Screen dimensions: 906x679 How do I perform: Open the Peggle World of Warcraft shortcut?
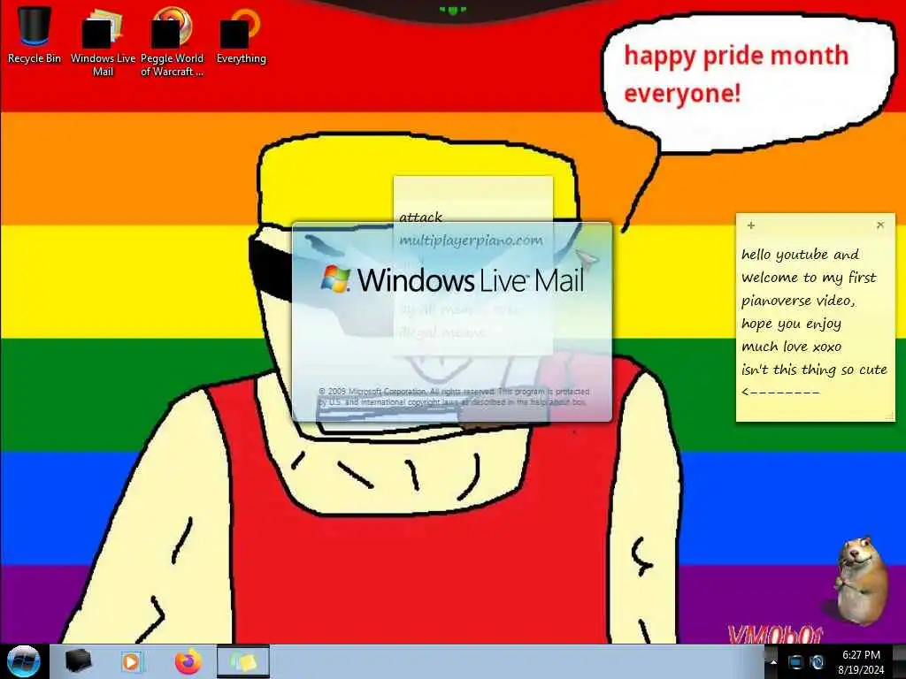[172, 42]
